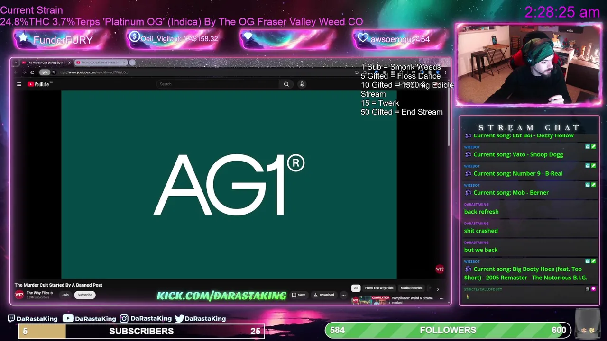Click chat message "Current song: Mob - Berner"
The image size is (607, 341).
click(511, 193)
